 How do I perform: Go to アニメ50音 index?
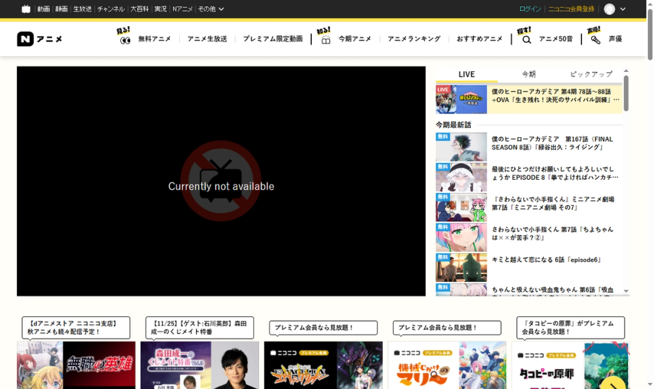pyautogui.click(x=555, y=39)
